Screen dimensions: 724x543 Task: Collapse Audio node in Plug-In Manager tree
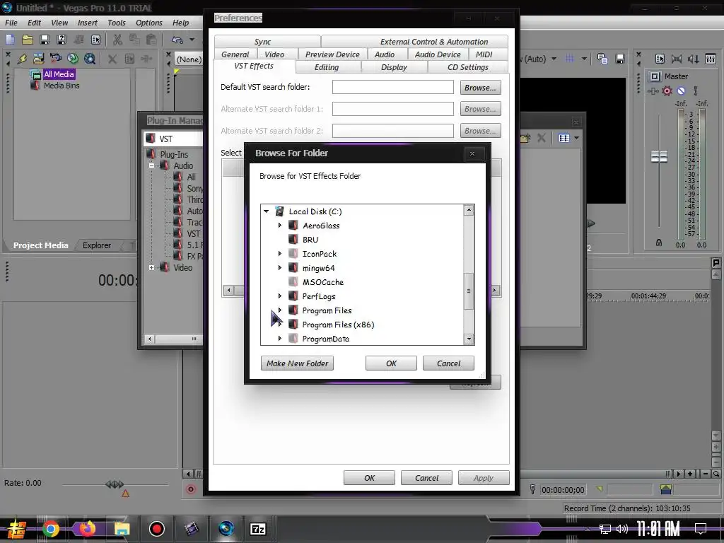[151, 165]
